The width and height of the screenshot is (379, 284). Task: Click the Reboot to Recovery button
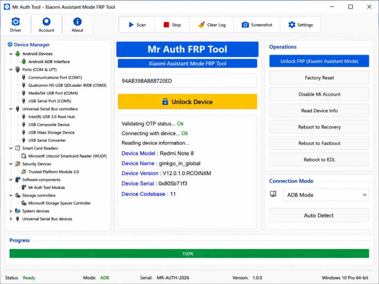point(319,127)
